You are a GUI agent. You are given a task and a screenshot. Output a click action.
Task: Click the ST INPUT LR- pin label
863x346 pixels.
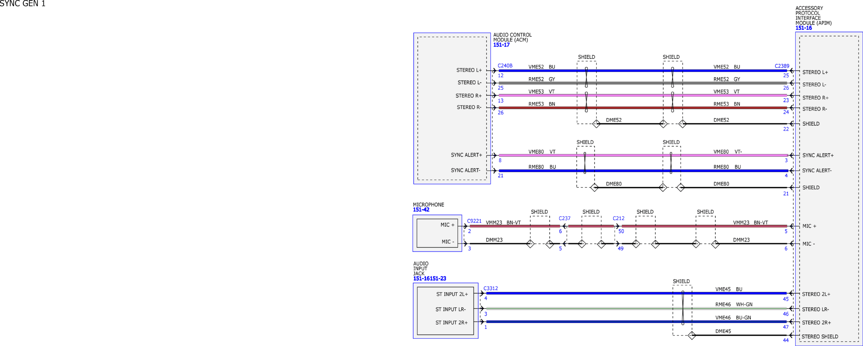pos(451,309)
